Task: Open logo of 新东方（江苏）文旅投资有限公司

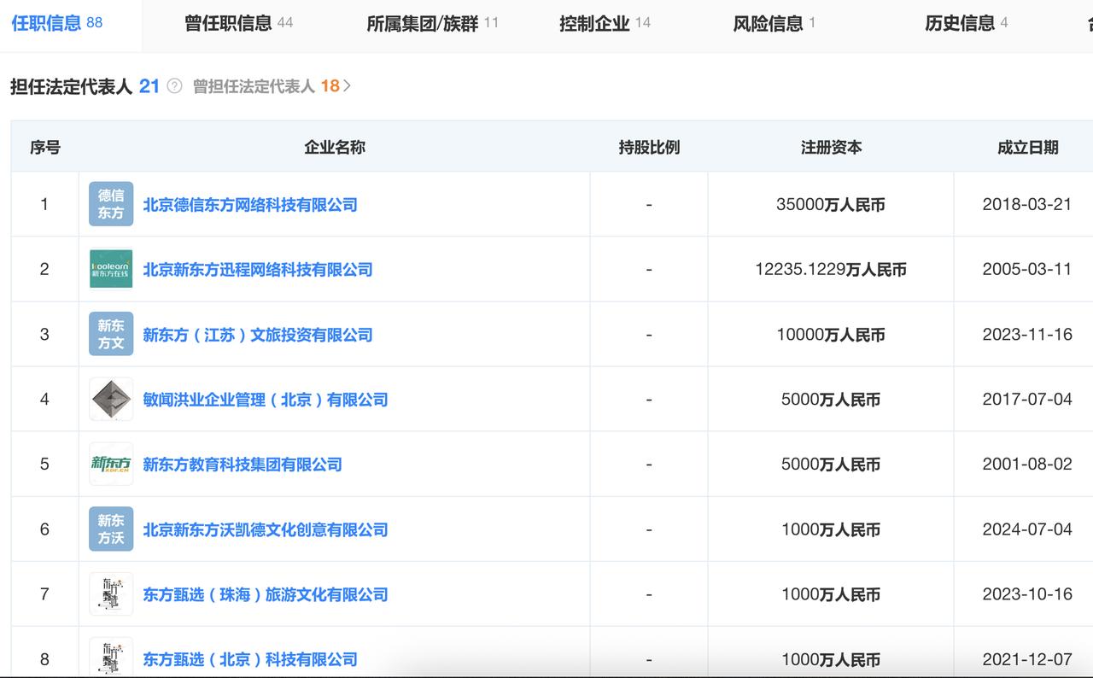Action: point(111,334)
